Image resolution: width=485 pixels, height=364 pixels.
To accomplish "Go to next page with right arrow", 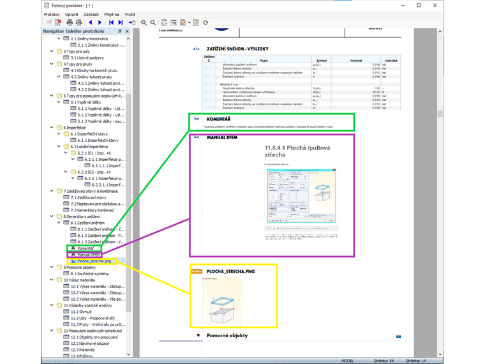I will 100,22.
